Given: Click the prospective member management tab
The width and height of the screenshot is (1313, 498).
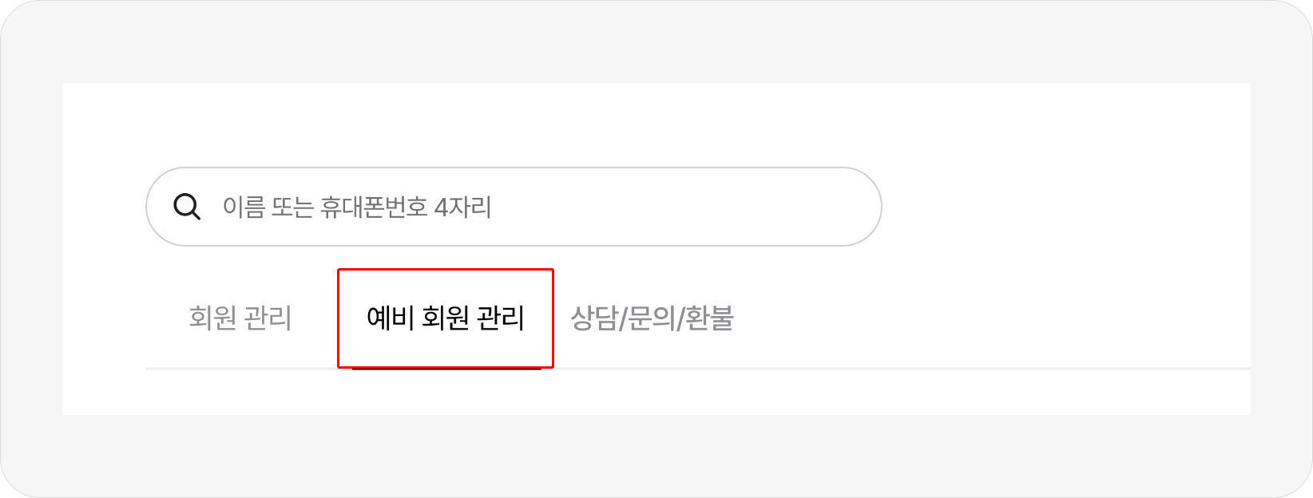Looking at the screenshot, I should pyautogui.click(x=445, y=318).
